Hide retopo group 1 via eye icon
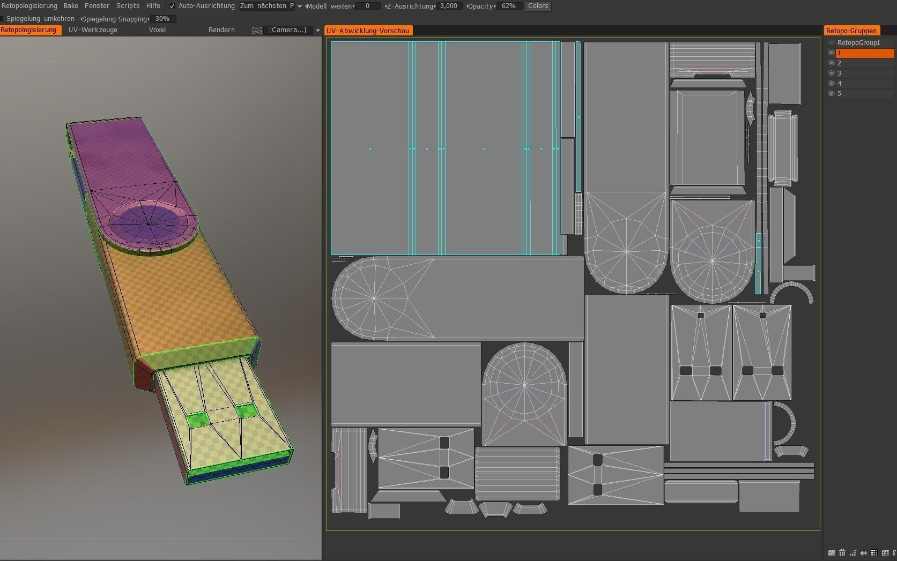The width and height of the screenshot is (897, 561). (x=832, y=53)
